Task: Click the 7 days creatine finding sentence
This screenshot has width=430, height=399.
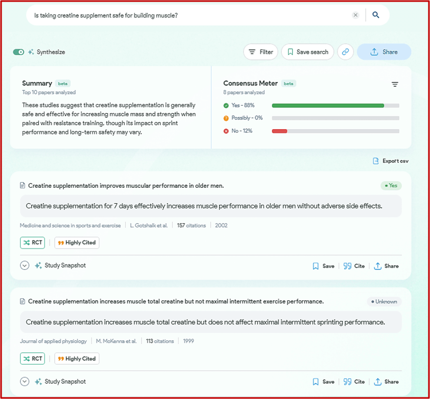Action: (204, 206)
